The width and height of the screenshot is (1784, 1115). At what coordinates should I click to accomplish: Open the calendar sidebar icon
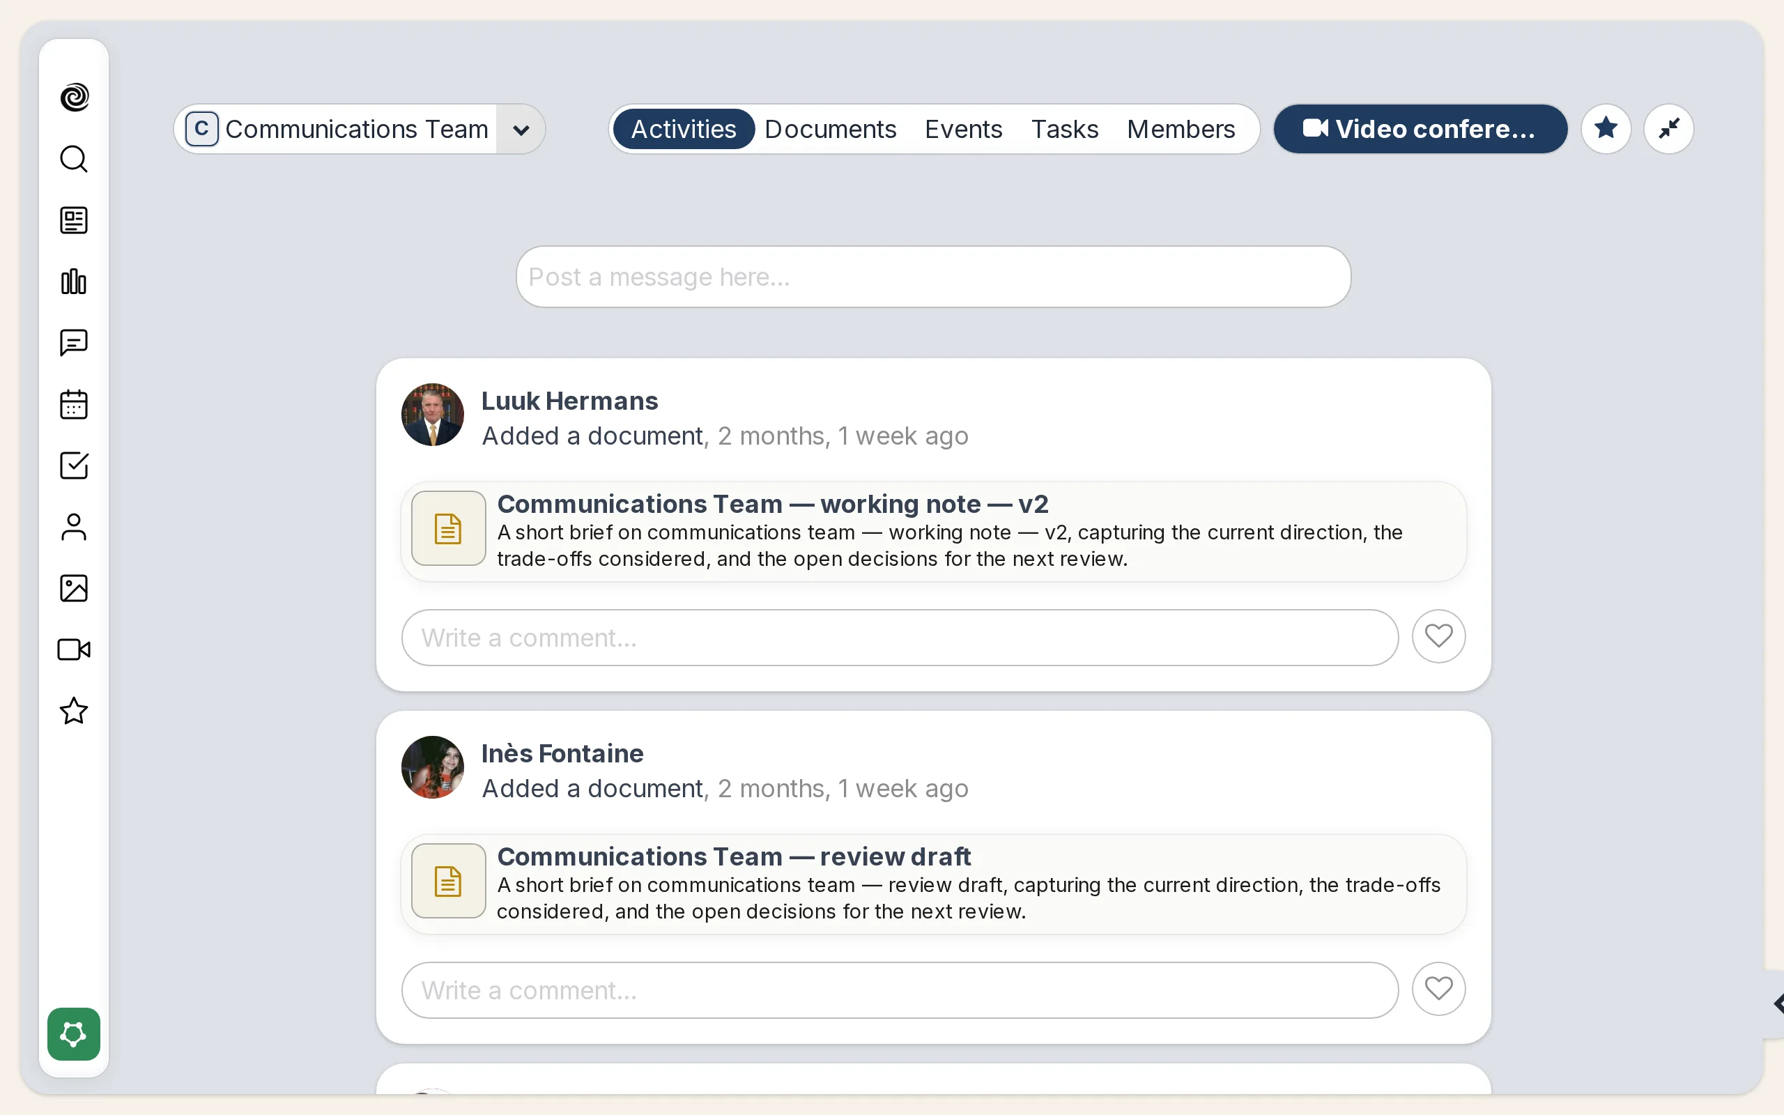(x=74, y=404)
